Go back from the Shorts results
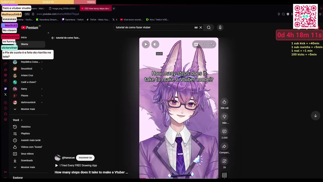The height and width of the screenshot is (182, 323). click(x=53, y=38)
